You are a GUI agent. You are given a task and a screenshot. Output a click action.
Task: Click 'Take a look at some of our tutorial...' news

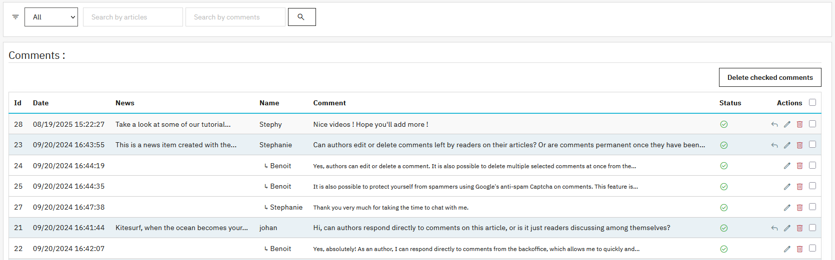(173, 124)
